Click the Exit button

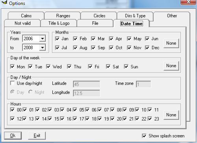coord(37,135)
